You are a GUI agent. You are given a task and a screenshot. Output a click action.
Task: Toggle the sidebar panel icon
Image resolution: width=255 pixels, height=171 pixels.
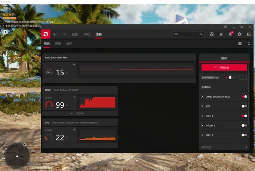pyautogui.click(x=249, y=34)
